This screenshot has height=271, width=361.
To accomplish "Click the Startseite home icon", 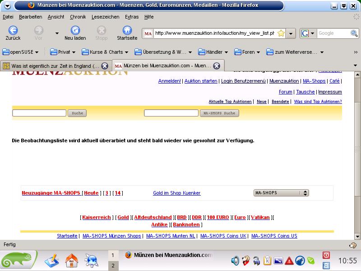I will (x=127, y=30).
